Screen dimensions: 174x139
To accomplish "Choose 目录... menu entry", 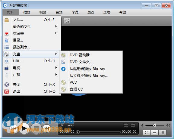I will point(31,40).
